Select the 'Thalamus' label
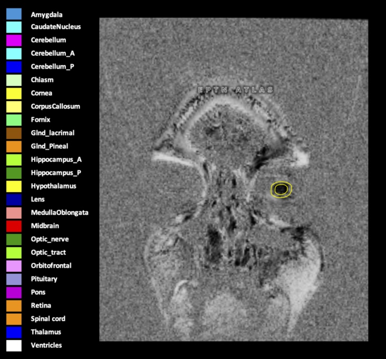Viewport: 386px width, 359px height. click(x=46, y=332)
